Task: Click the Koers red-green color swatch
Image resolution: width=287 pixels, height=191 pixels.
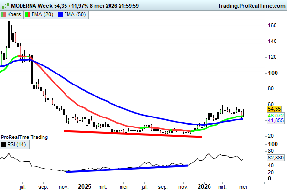Action: point(3,15)
